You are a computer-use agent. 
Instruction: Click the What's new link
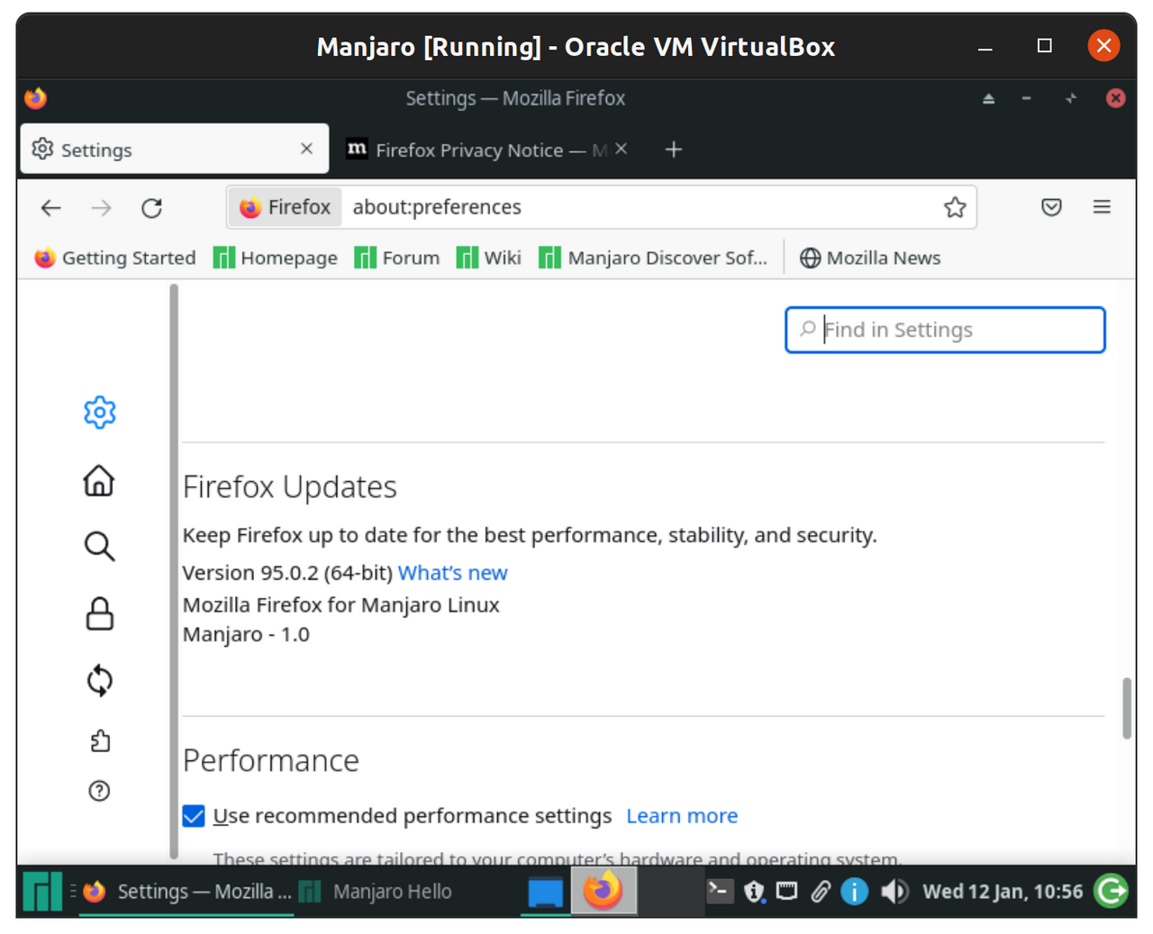pos(452,573)
